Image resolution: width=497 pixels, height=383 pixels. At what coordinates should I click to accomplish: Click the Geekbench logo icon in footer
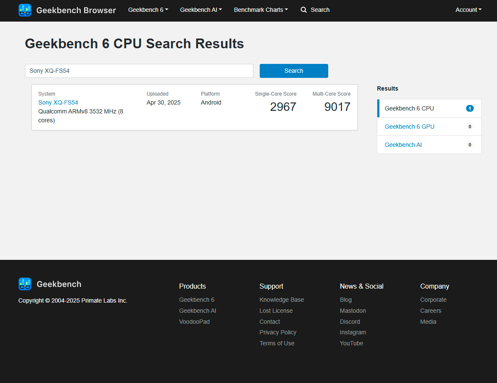[25, 284]
